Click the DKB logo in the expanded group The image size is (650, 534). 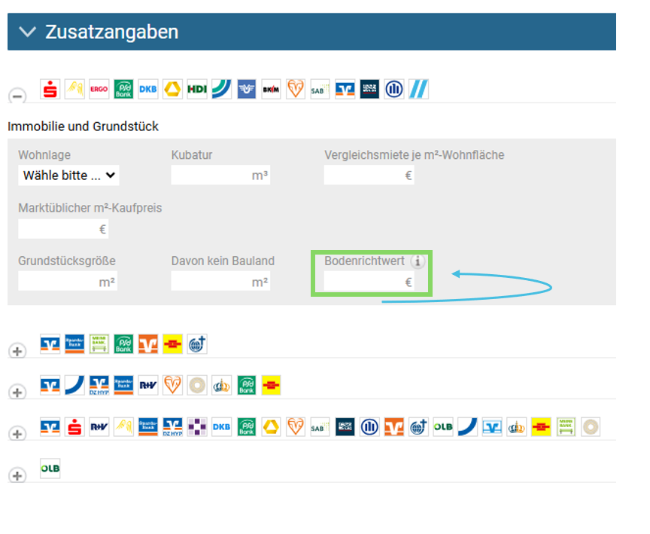(x=148, y=89)
